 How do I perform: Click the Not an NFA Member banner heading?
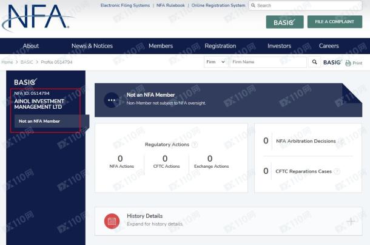coord(151,95)
